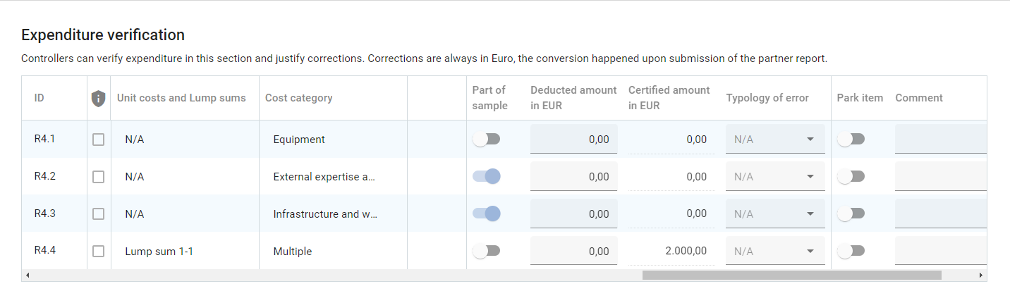Image resolution: width=1010 pixels, height=303 pixels.
Task: Enable Part of sample for R4.1
Action: [486, 140]
